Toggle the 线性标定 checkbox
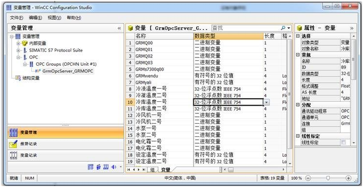 (343, 143)
